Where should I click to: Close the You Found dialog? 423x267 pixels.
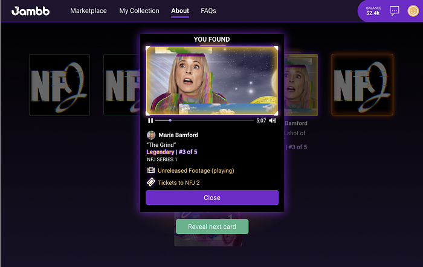tap(212, 198)
